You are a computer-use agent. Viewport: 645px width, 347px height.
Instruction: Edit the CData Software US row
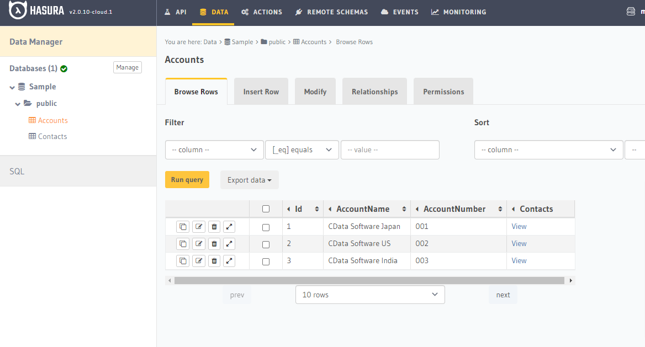point(199,244)
